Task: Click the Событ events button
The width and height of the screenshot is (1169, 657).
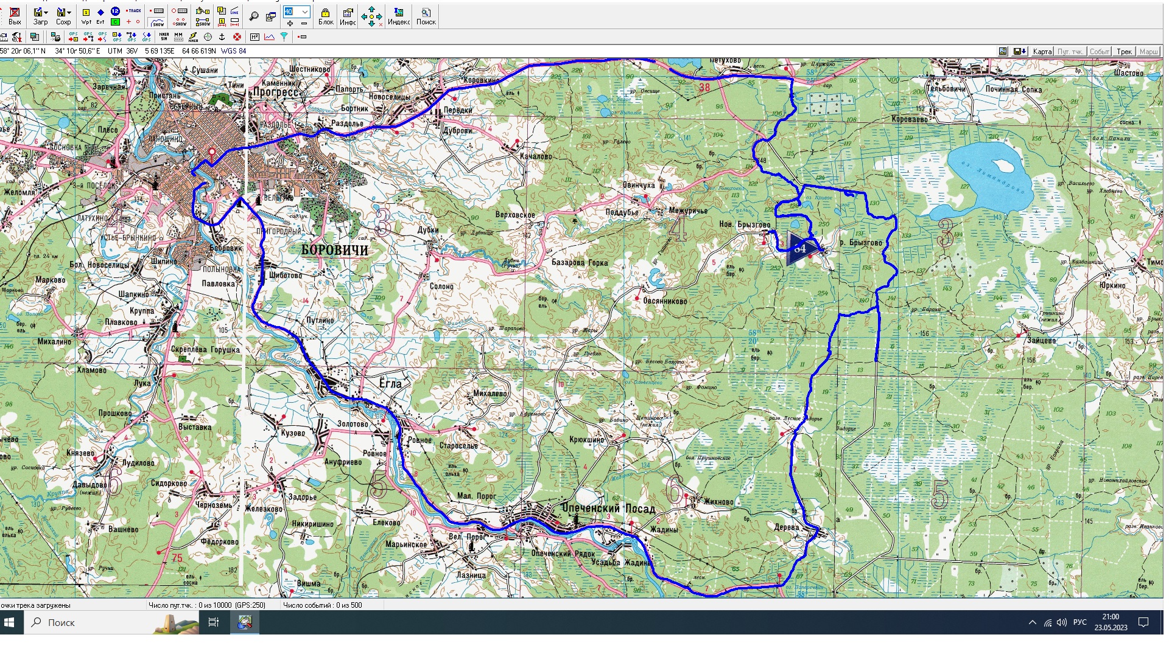Action: point(1099,52)
